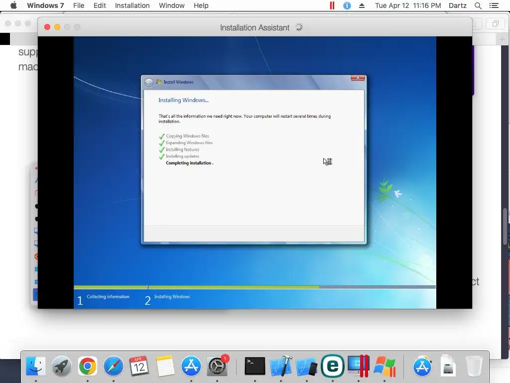Click "Copying Windows files" step text
Image resolution: width=510 pixels, height=383 pixels.
click(187, 136)
